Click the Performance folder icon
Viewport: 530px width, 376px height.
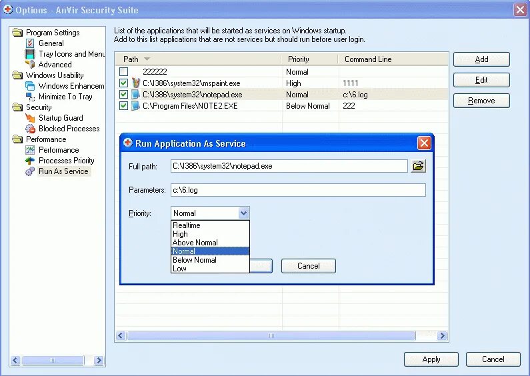point(17,139)
